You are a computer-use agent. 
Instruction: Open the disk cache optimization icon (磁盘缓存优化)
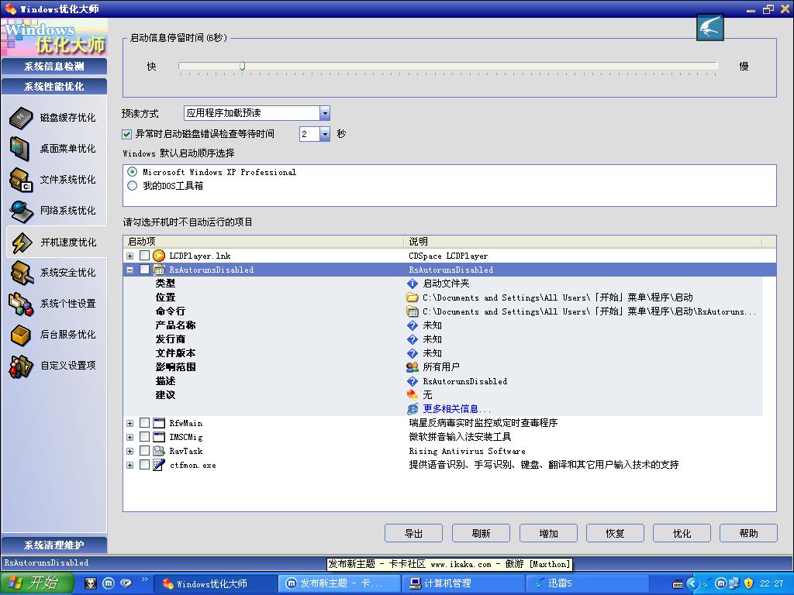coord(21,118)
